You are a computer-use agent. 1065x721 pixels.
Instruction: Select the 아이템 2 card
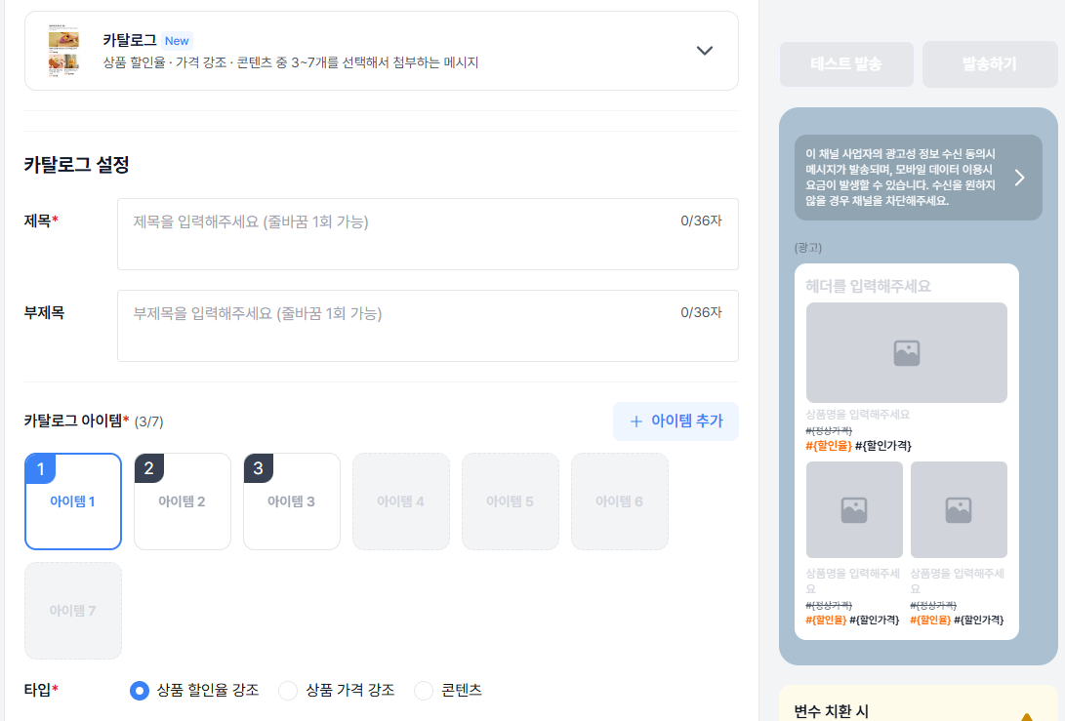tap(183, 501)
